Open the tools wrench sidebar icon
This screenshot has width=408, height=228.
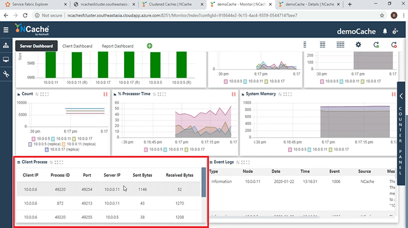(x=6, y=74)
